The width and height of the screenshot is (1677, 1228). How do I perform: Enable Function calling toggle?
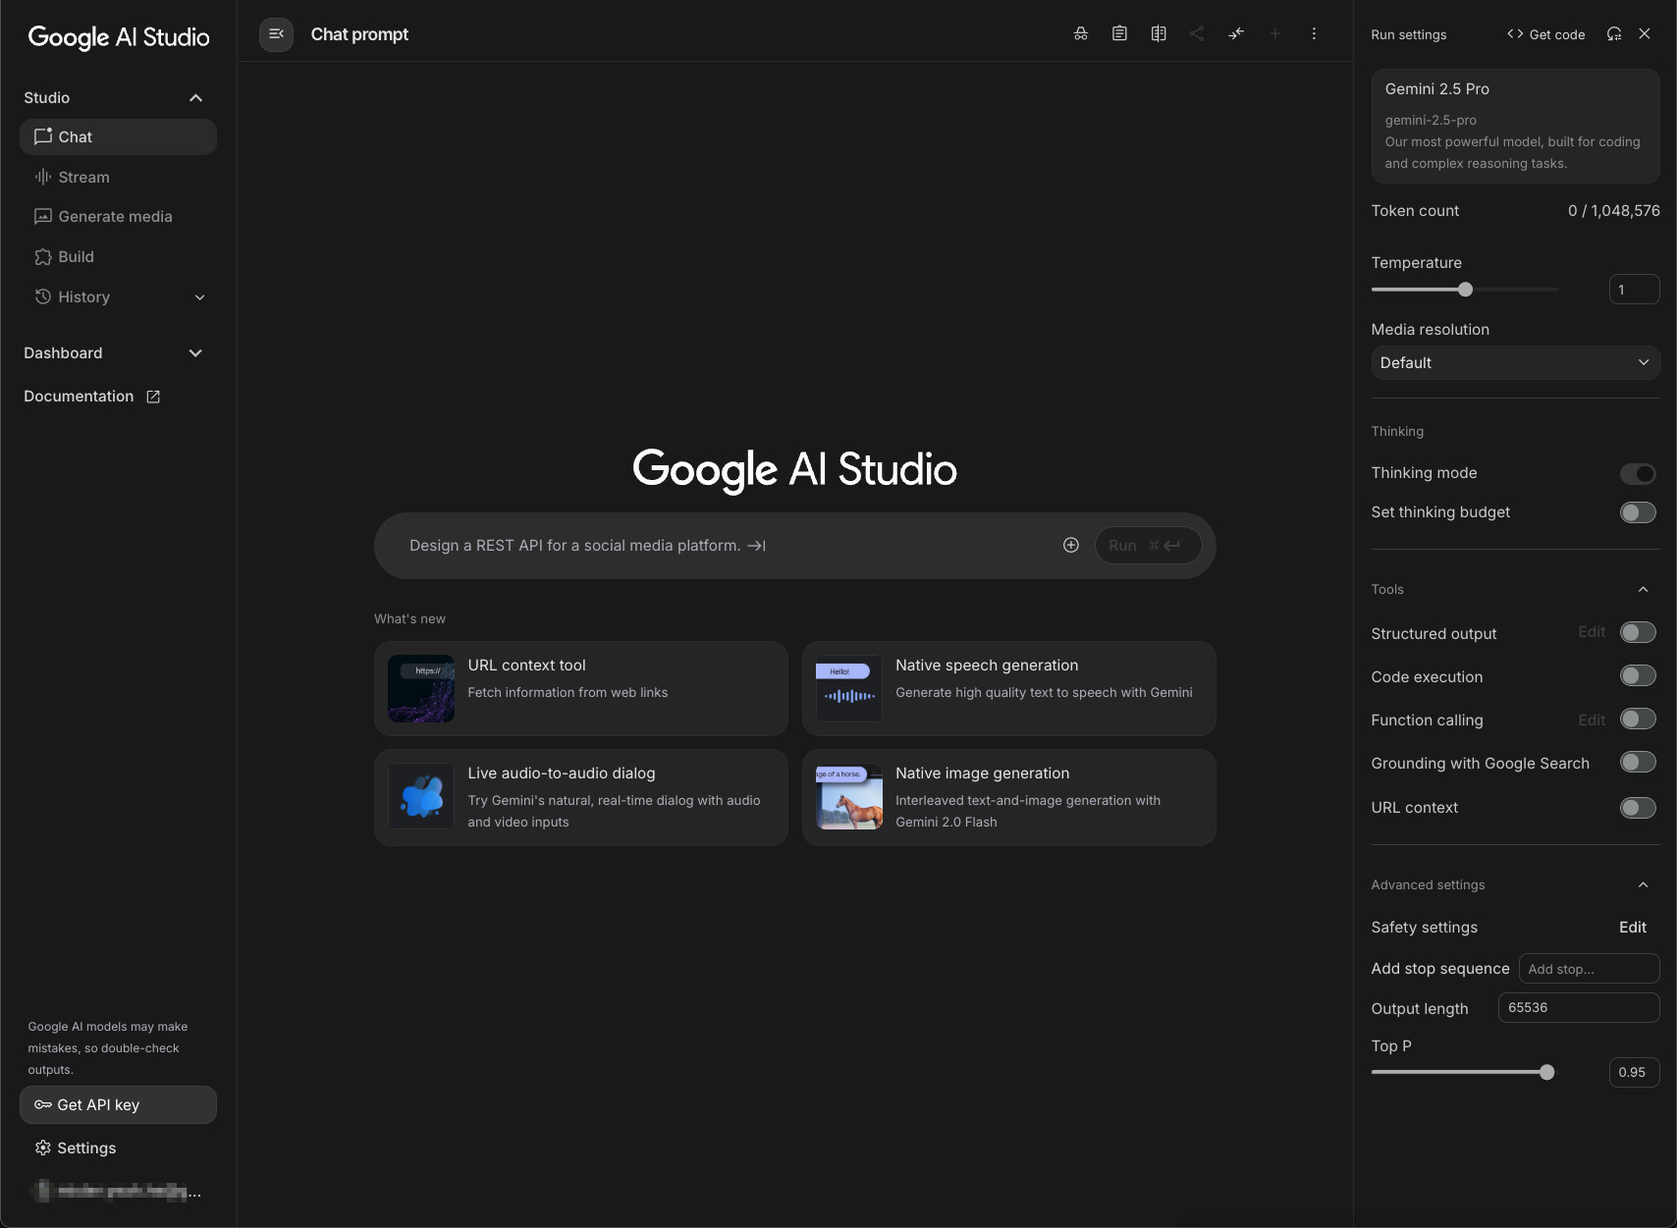[x=1638, y=719]
